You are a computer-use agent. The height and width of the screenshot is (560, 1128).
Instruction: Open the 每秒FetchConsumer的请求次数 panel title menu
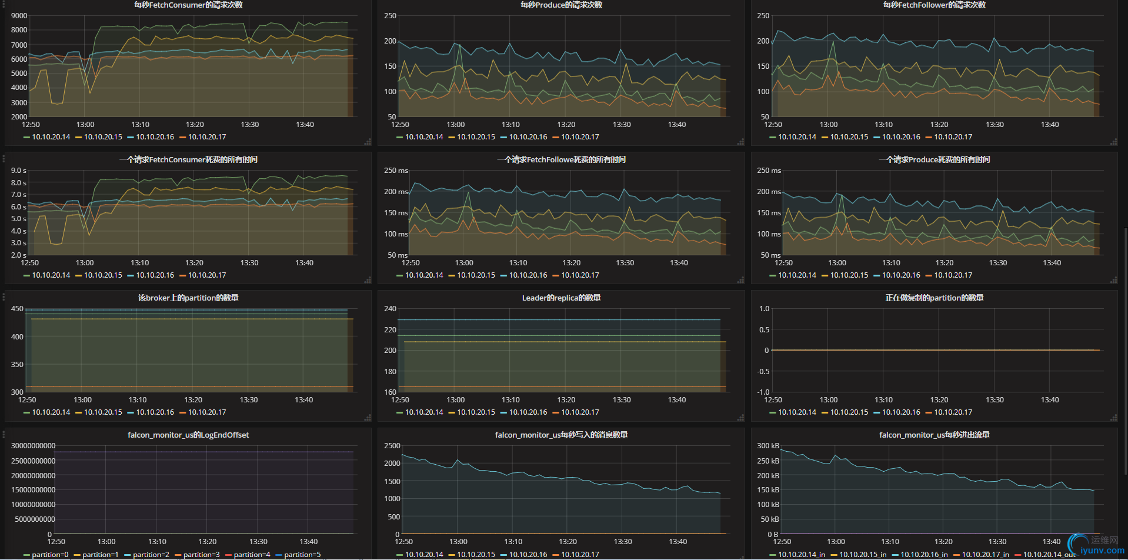[x=188, y=5]
